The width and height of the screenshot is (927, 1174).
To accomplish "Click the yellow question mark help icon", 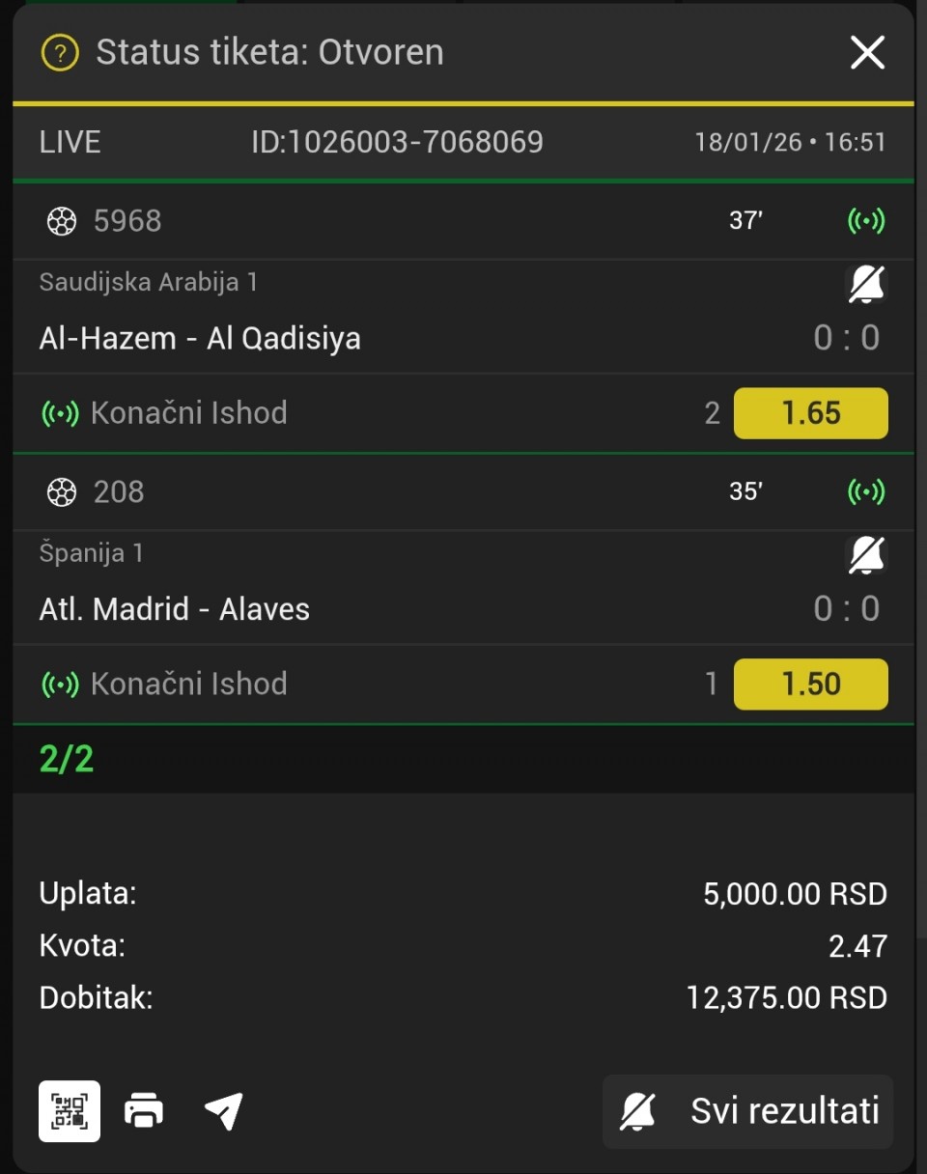I will click(x=60, y=52).
